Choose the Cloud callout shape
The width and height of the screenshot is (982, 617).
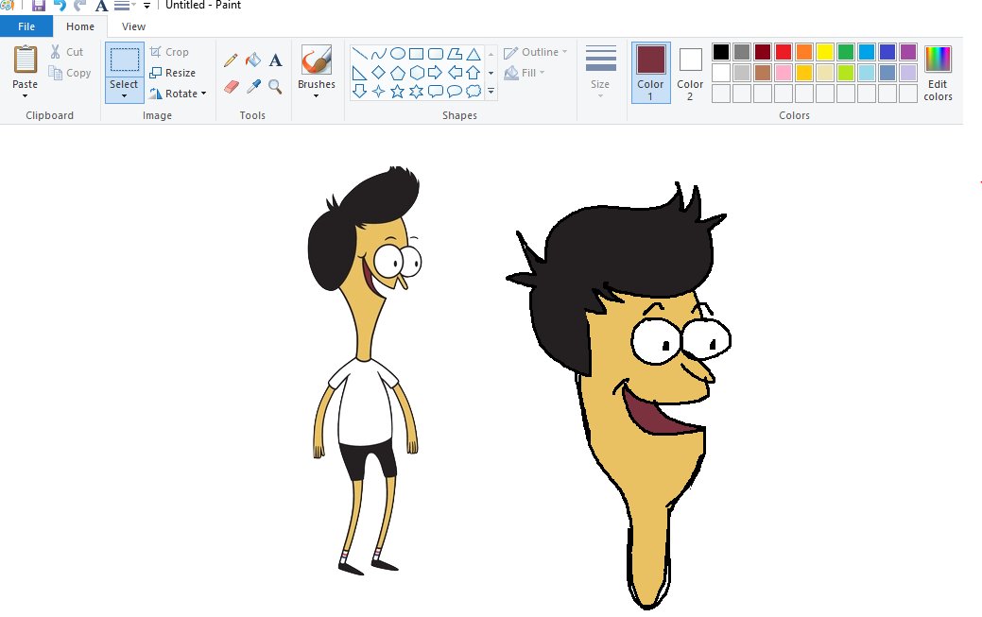tap(474, 92)
